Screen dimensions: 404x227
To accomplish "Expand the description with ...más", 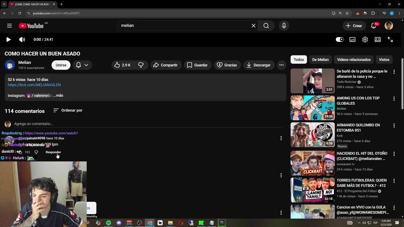I will (x=58, y=96).
